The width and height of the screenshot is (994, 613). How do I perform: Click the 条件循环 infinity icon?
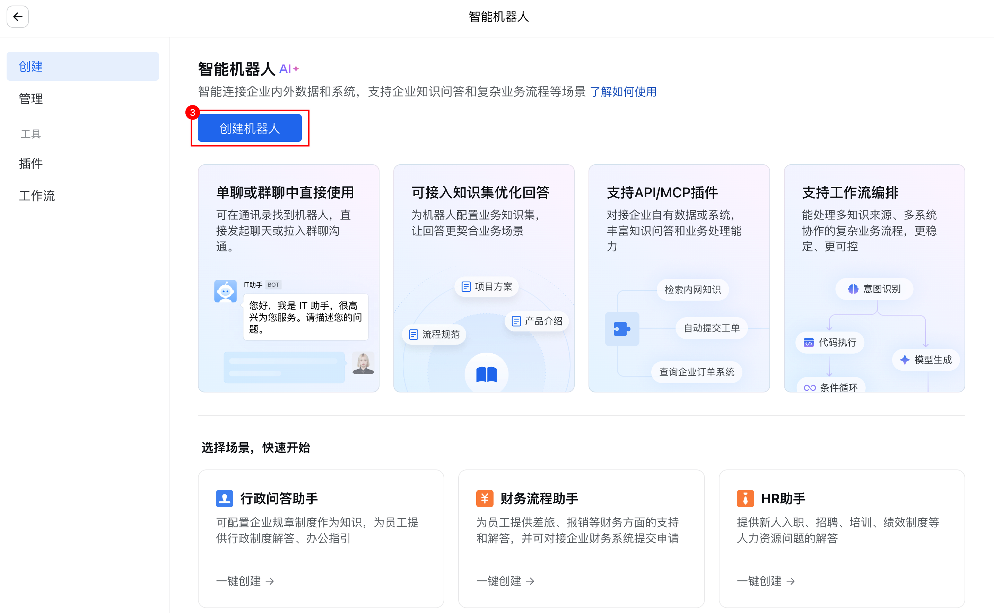point(810,388)
